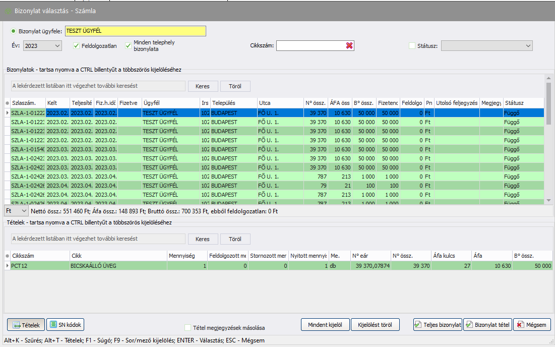Screen dimensions: 555x347
Task: Click the Cikkszám column header in Tételek
Action: point(40,256)
